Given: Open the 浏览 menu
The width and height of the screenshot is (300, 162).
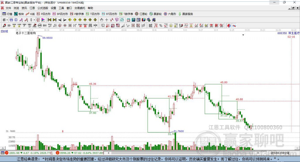Looking at the screenshot, I should [x=16, y=8].
